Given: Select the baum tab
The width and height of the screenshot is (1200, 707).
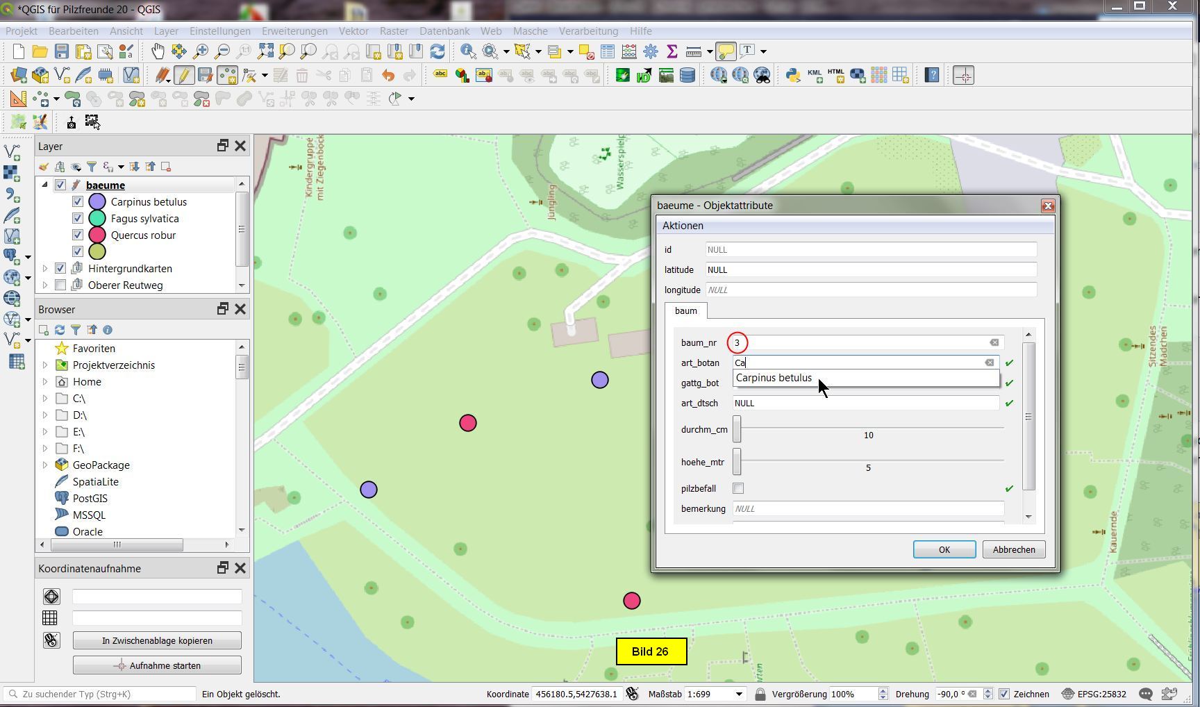Looking at the screenshot, I should pyautogui.click(x=685, y=311).
